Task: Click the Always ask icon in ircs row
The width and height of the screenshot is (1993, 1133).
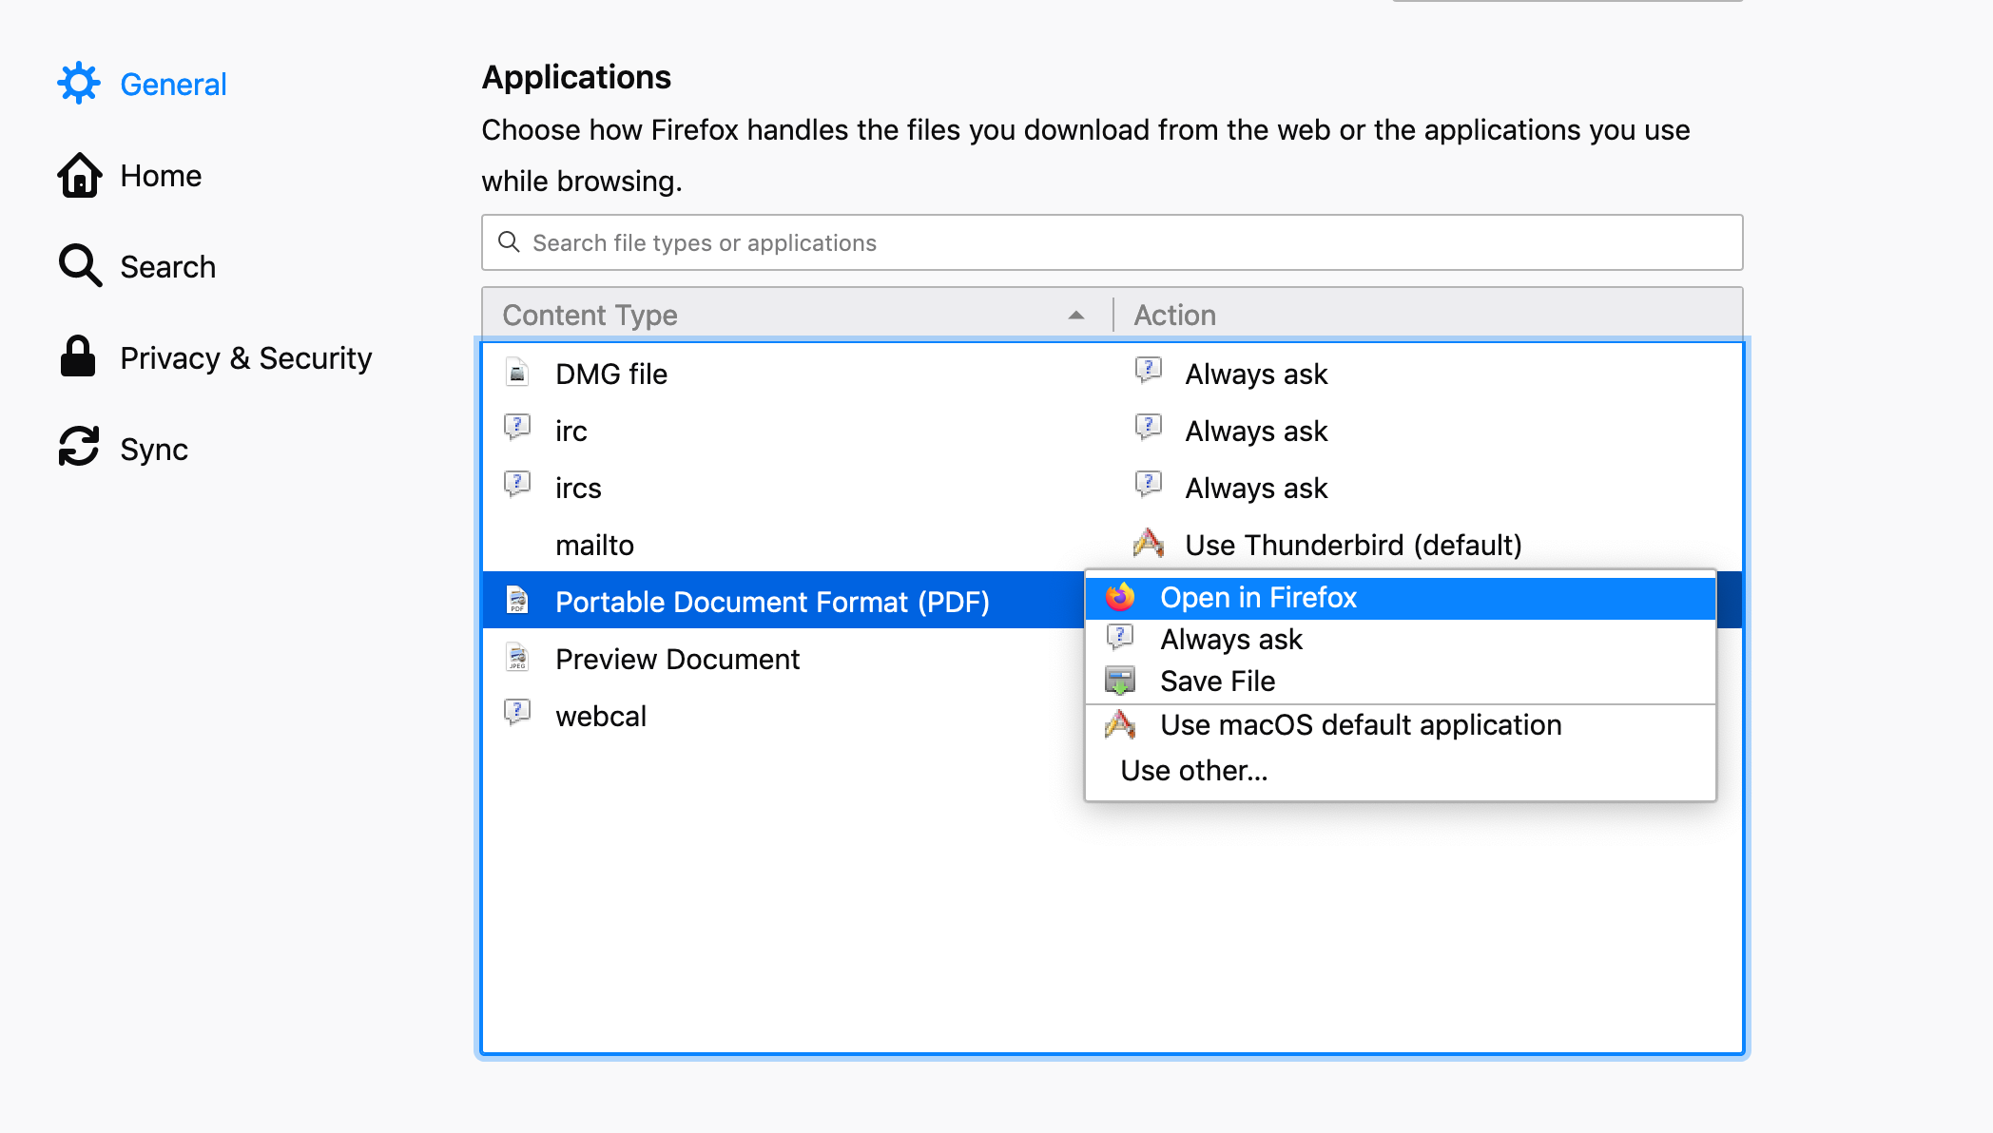Action: pyautogui.click(x=1149, y=485)
